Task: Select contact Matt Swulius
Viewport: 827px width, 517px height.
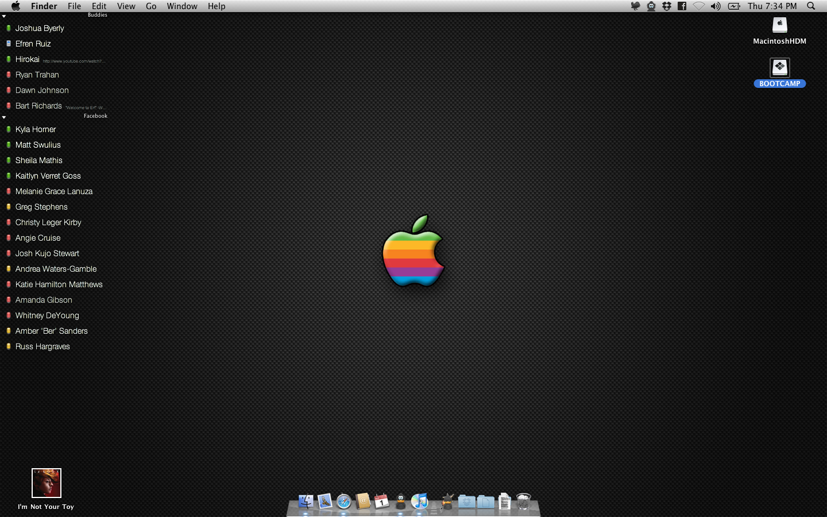Action: [x=38, y=145]
